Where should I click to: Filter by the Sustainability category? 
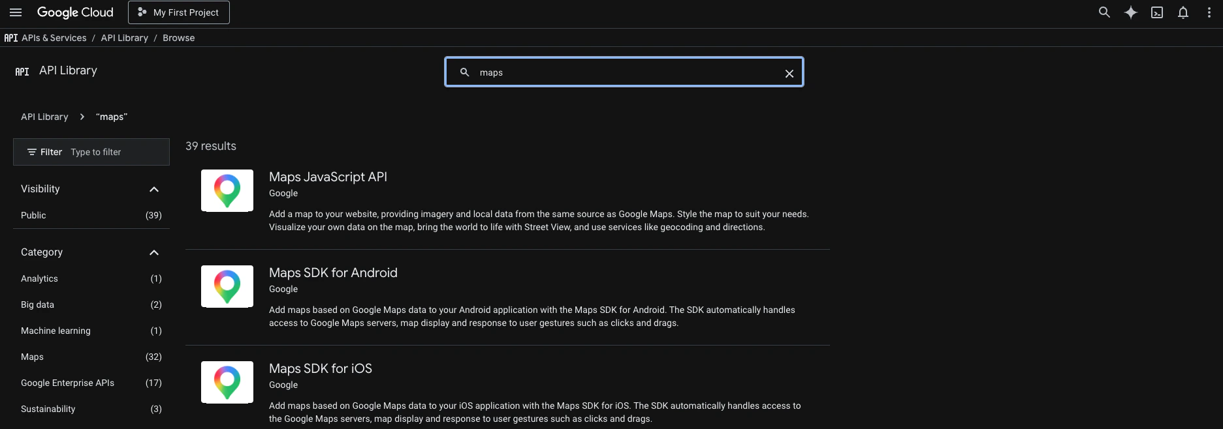pos(91,409)
